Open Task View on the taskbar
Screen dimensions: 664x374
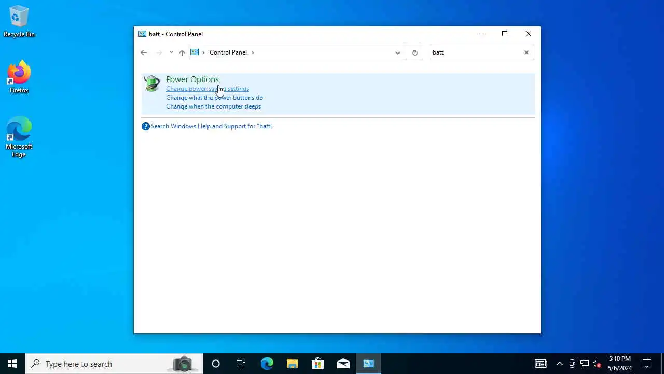[241, 364]
